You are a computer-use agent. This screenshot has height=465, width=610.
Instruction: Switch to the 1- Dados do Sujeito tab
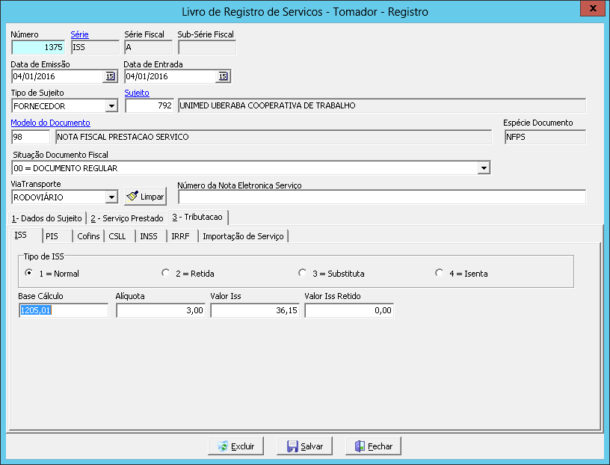(x=47, y=218)
